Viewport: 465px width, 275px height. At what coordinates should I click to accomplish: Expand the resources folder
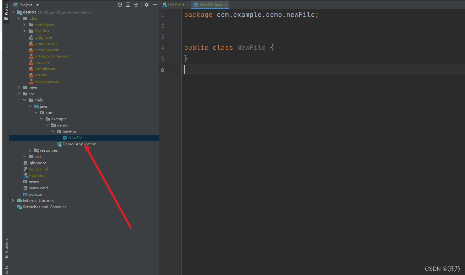point(30,150)
